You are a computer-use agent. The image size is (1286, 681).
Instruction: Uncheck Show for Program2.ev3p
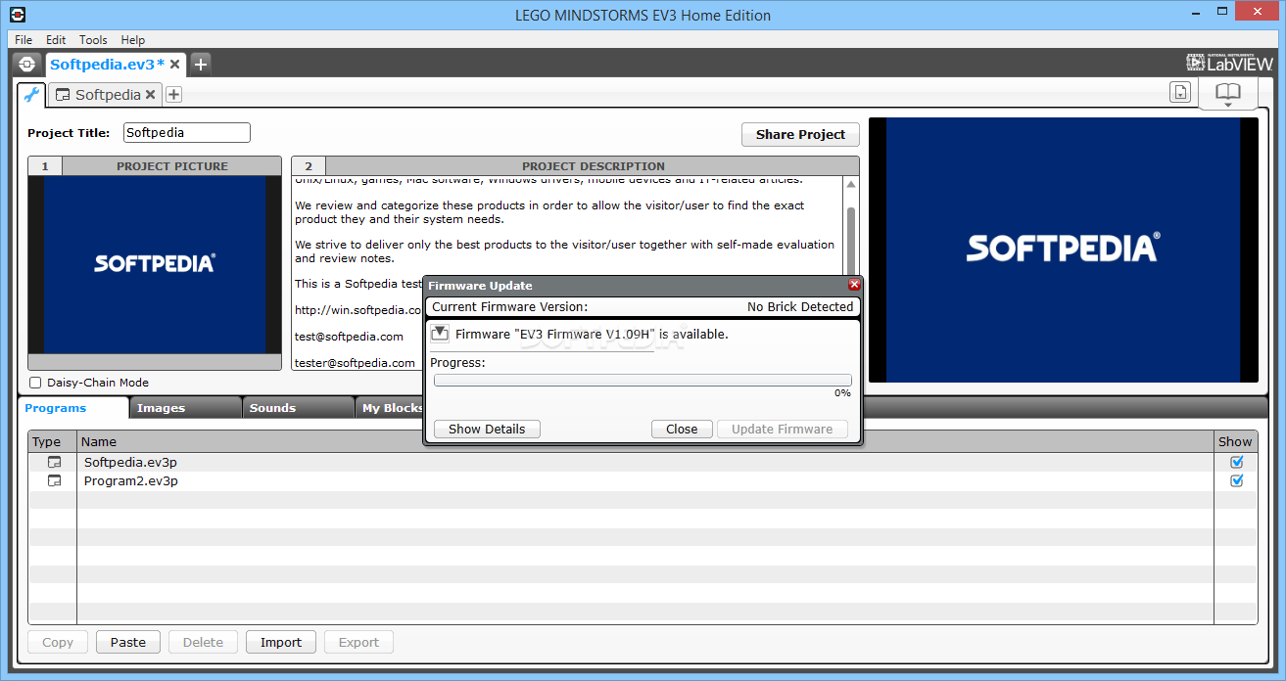pyautogui.click(x=1236, y=480)
